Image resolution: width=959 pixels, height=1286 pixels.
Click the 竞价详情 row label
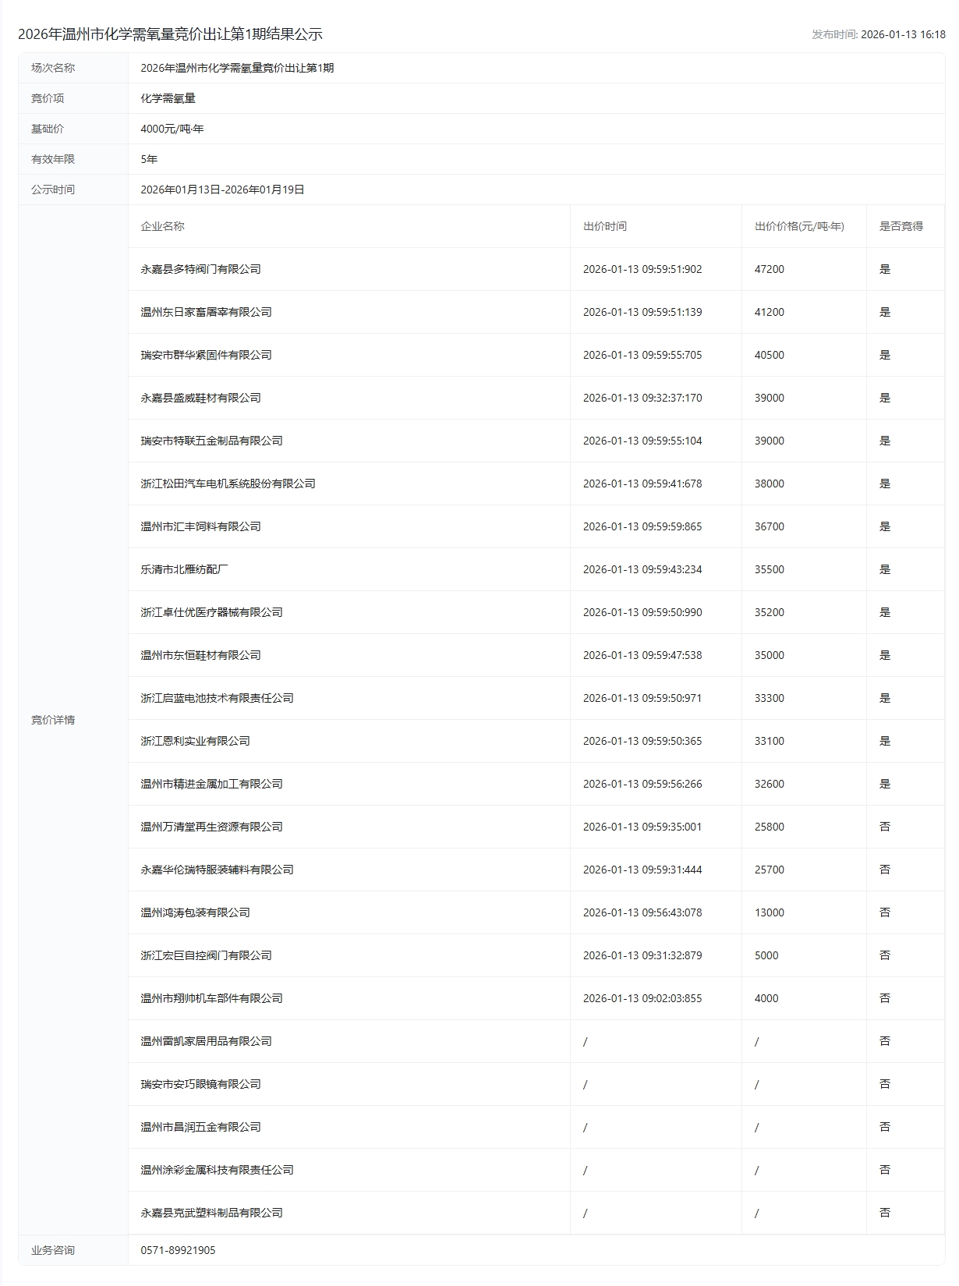[x=53, y=720]
